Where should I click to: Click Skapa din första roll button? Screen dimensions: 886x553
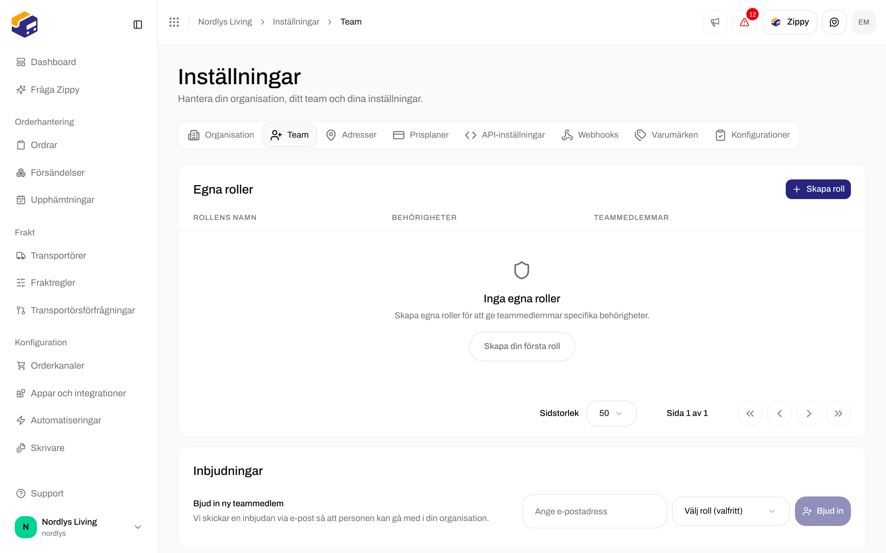522,346
